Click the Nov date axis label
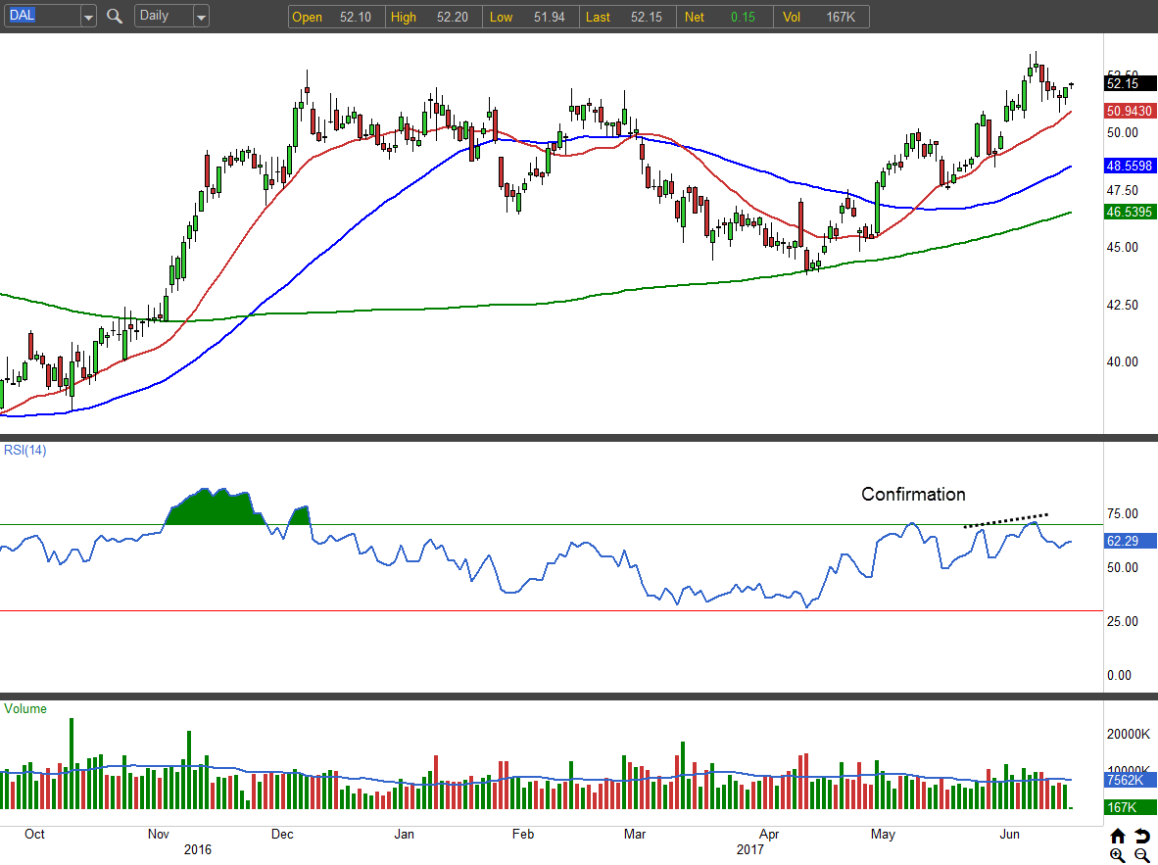 (158, 834)
